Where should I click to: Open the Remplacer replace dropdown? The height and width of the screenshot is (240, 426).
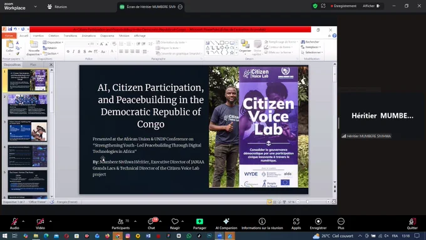tap(311, 47)
